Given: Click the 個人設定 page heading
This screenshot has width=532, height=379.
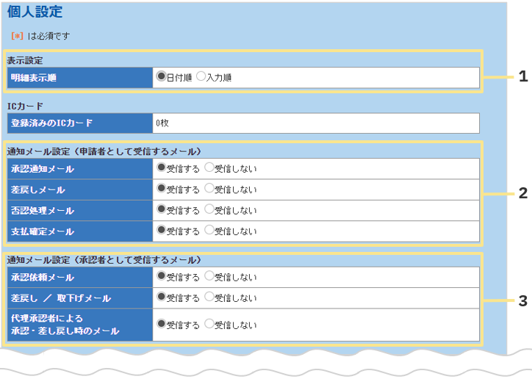Looking at the screenshot, I should tap(35, 12).
